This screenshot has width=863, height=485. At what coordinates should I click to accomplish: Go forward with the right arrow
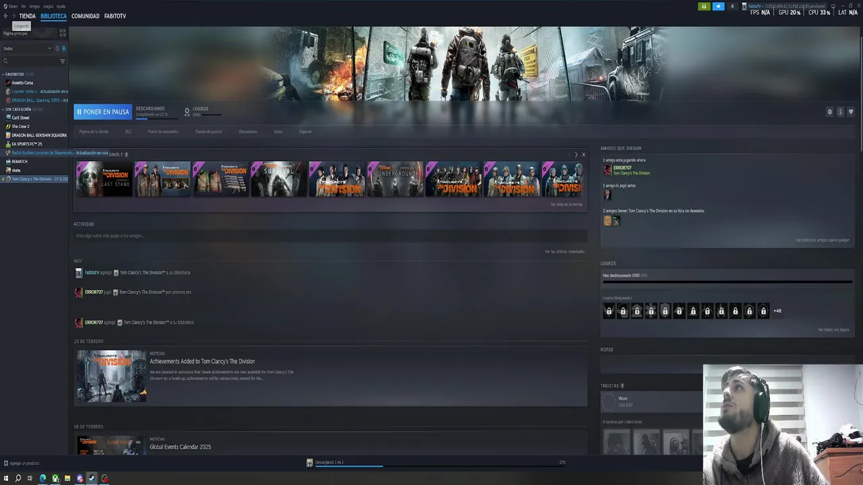click(x=13, y=15)
